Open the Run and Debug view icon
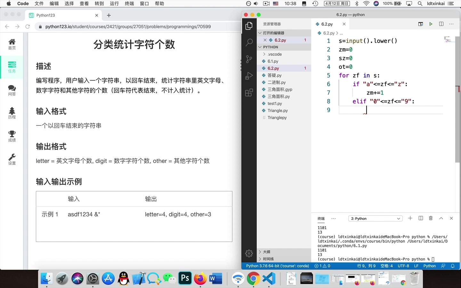Viewport: 461px width, 288px height. coord(249,76)
